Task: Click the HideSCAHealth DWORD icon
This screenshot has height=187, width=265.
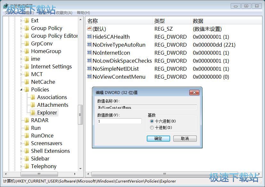Action: pos(89,36)
